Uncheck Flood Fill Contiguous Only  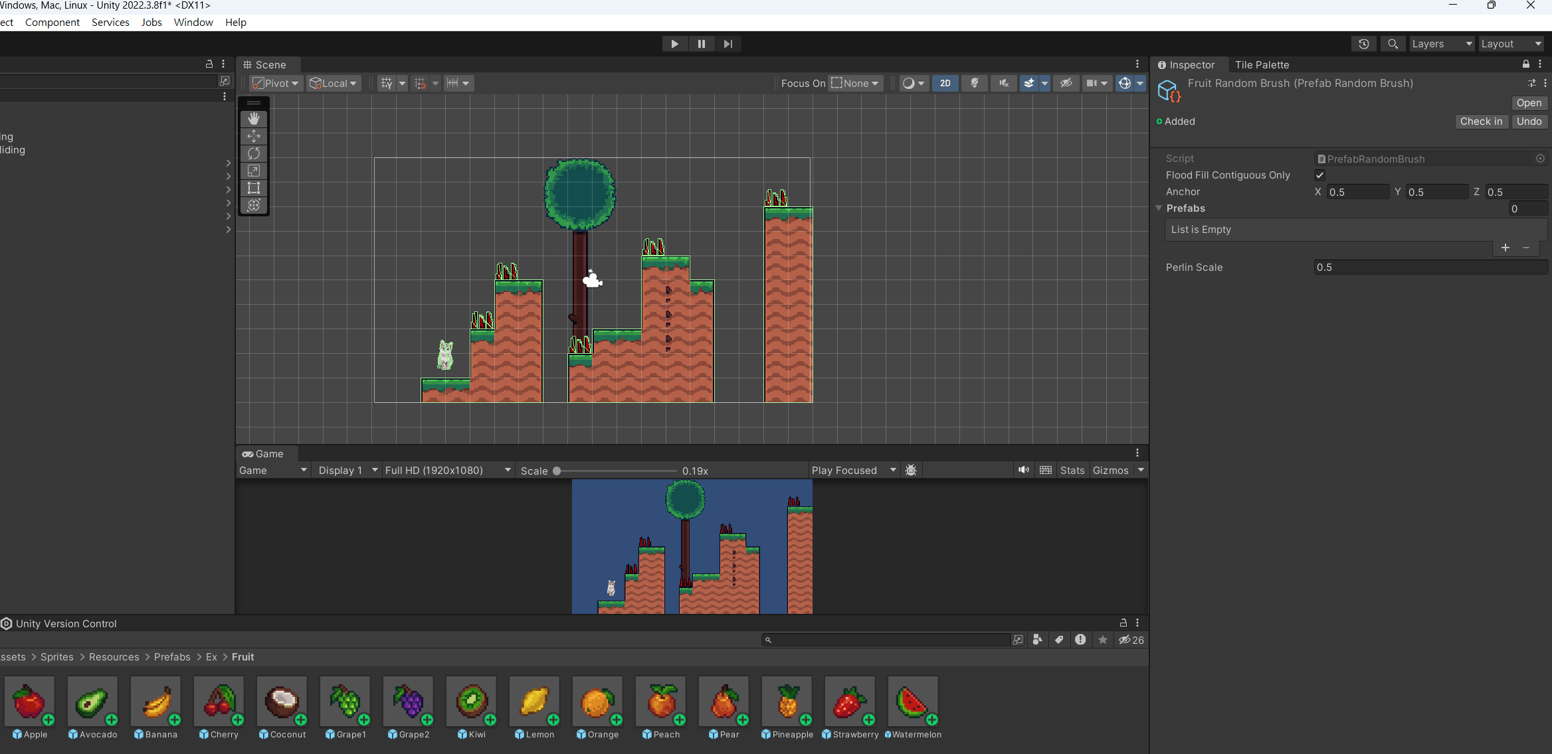(x=1319, y=175)
